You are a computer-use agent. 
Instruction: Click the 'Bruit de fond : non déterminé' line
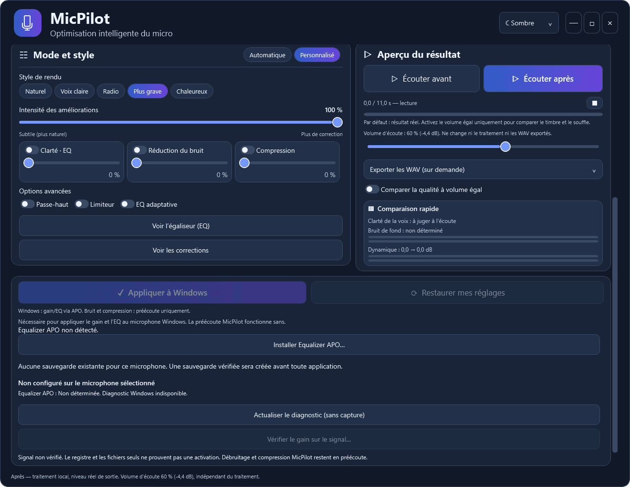click(405, 231)
